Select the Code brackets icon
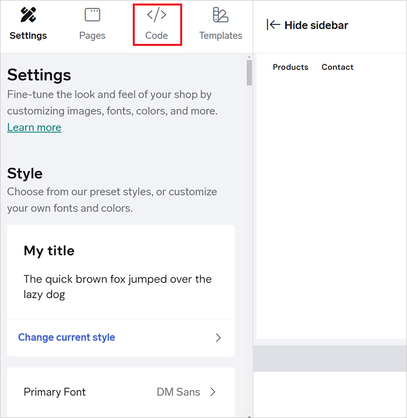The height and width of the screenshot is (418, 407). tap(156, 15)
